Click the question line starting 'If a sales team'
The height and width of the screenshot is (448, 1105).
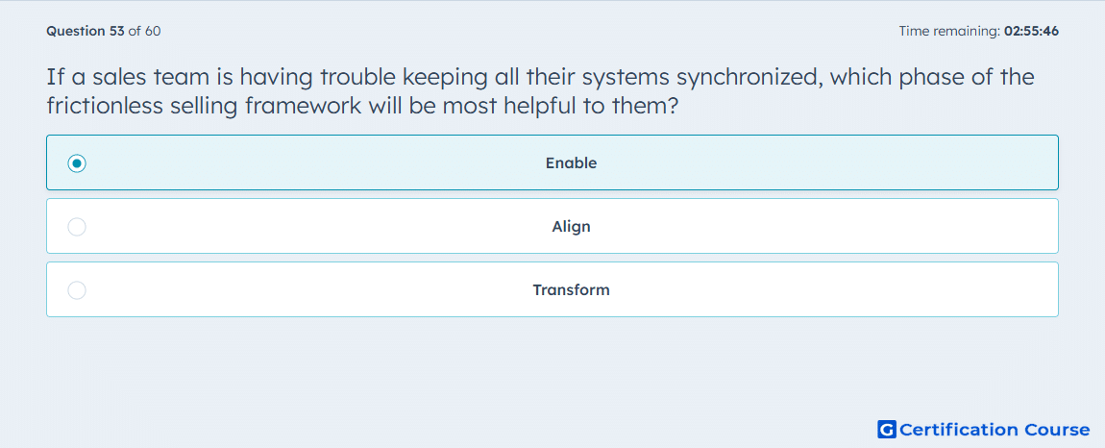click(x=541, y=76)
